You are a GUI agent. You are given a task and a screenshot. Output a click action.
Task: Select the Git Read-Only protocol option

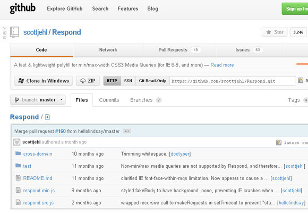click(x=152, y=81)
